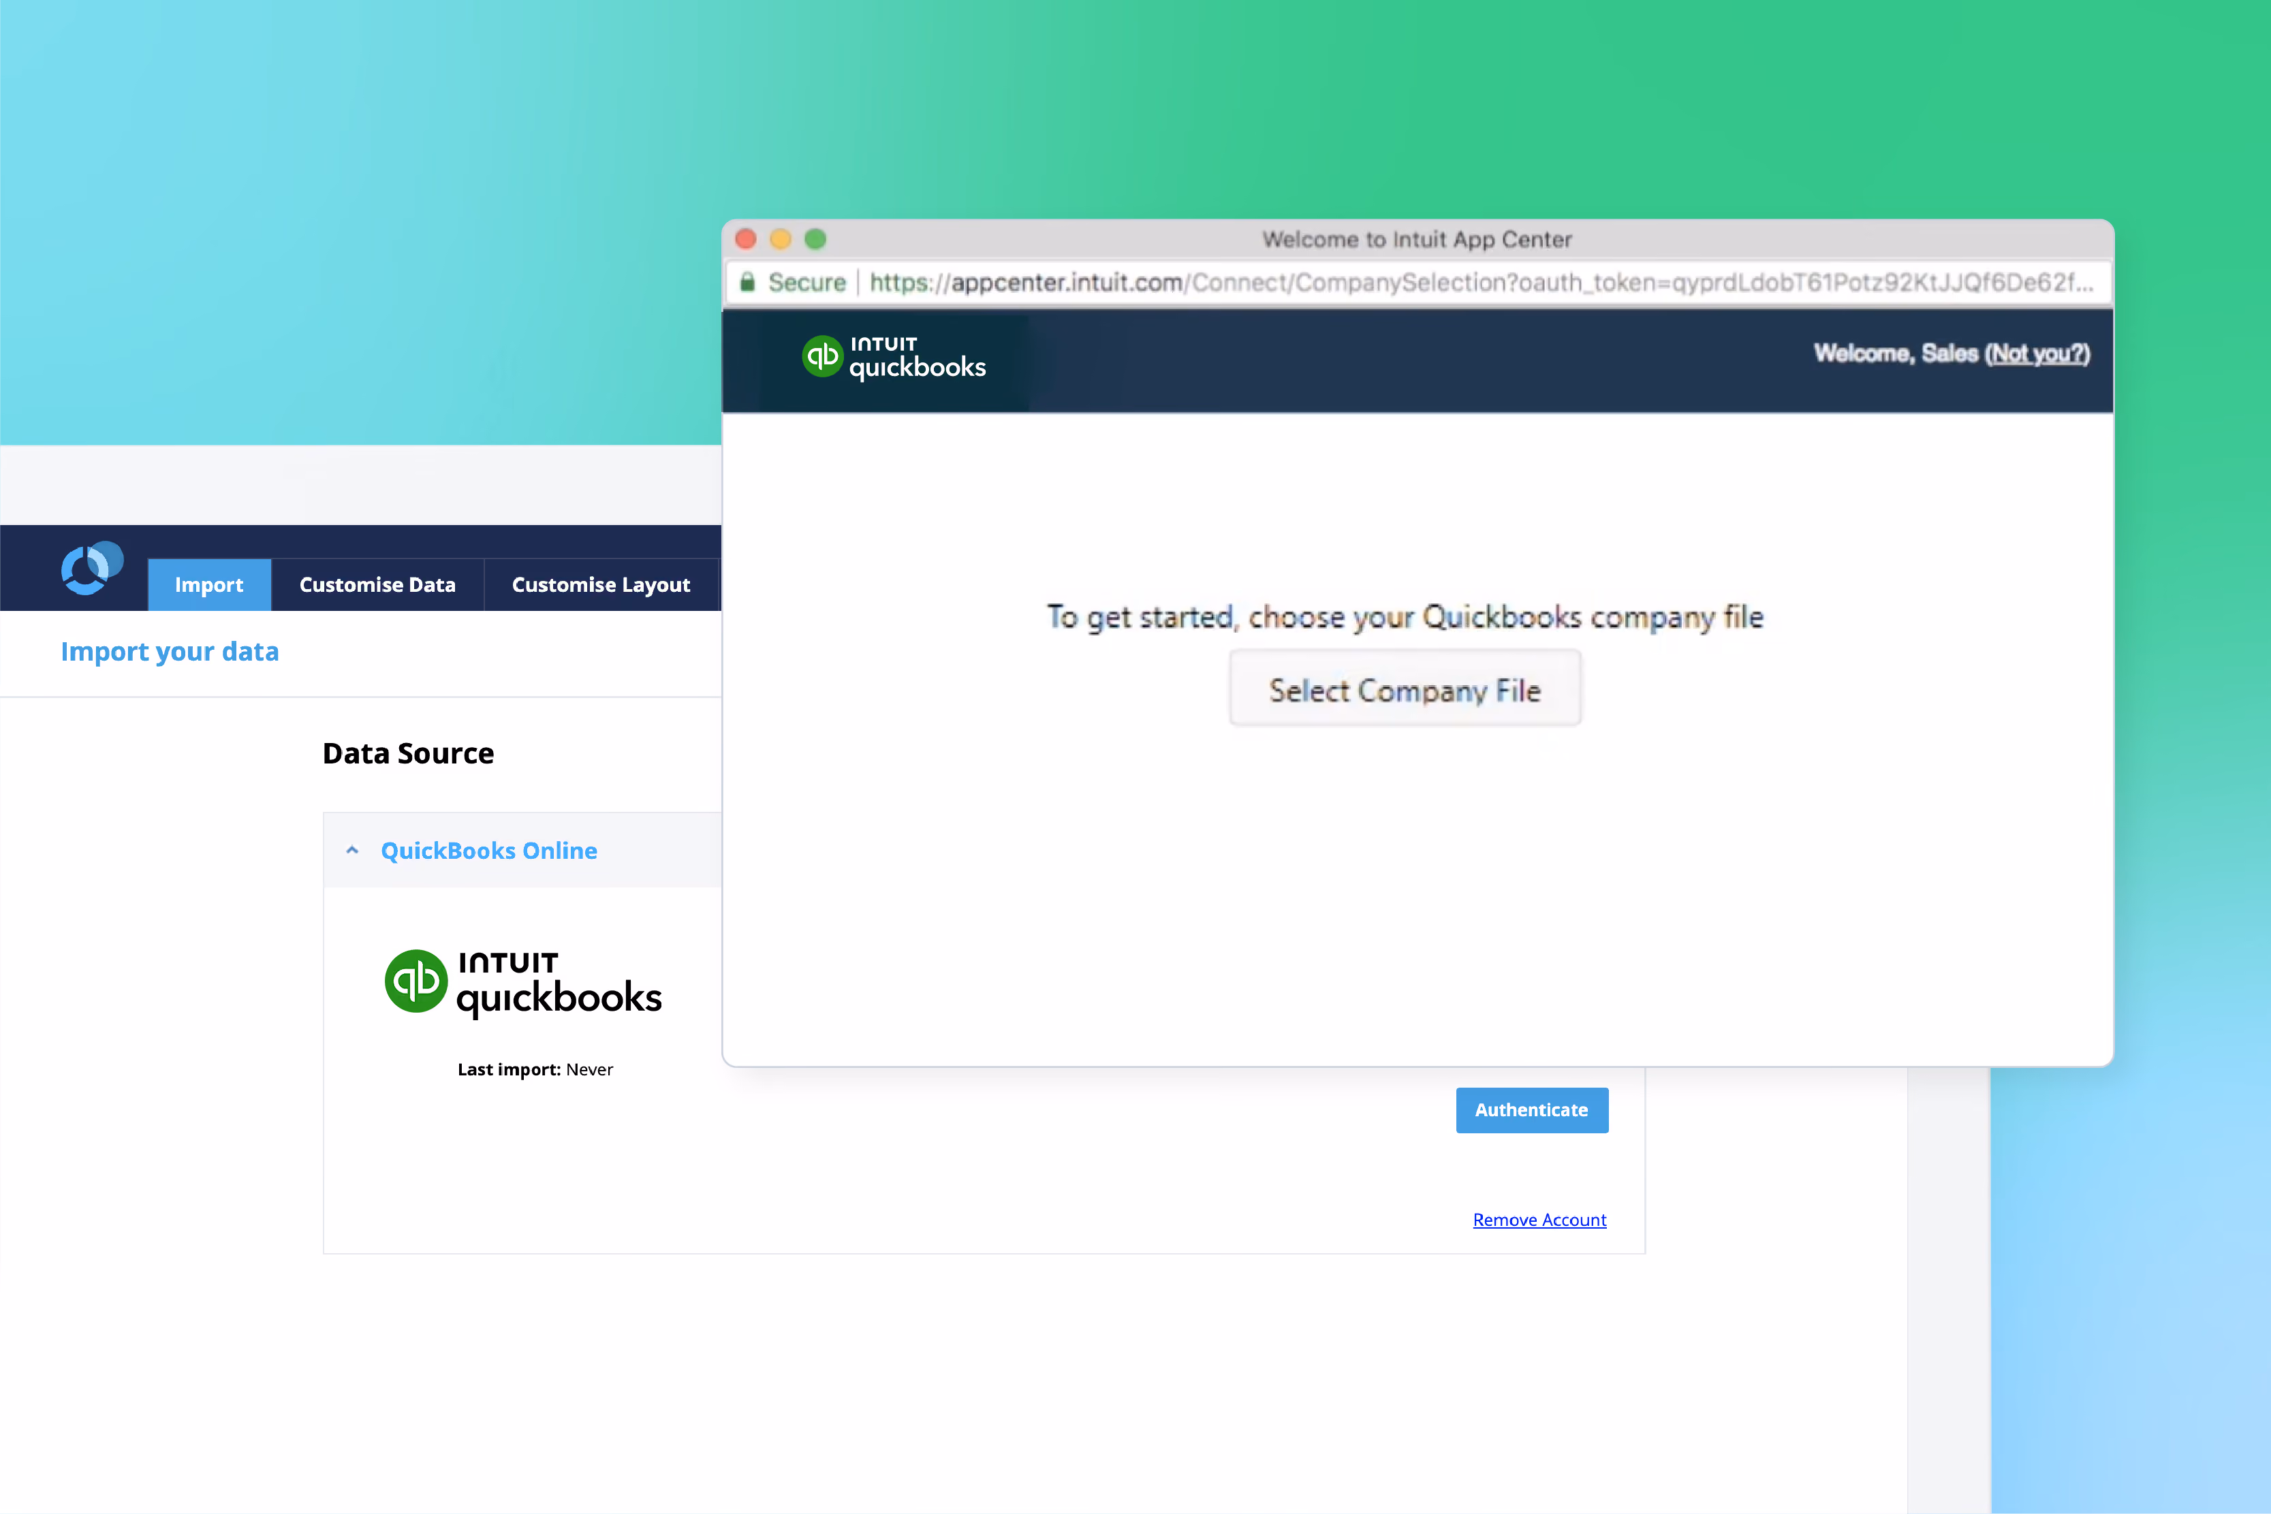The image size is (2271, 1514).
Task: Click the 'Last import: Never' text
Action: [x=535, y=1070]
